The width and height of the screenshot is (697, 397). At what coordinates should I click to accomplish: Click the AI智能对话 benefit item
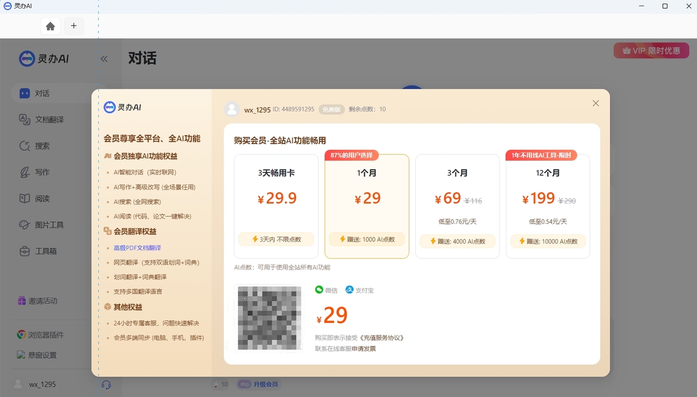[x=145, y=172]
